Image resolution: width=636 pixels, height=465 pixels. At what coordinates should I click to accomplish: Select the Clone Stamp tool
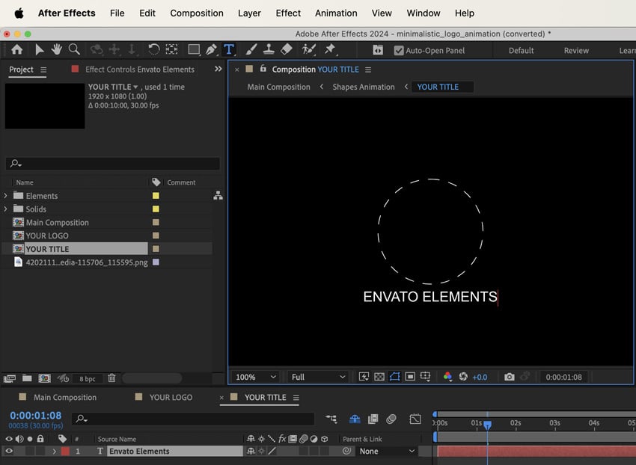tap(269, 49)
